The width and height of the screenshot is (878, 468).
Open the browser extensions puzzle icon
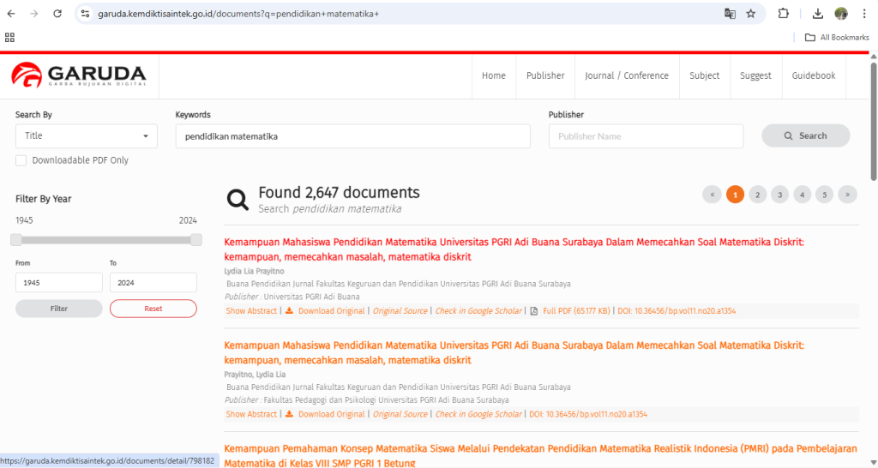pos(783,14)
